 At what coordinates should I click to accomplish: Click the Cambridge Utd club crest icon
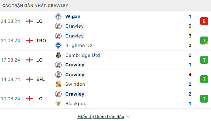coord(58,55)
